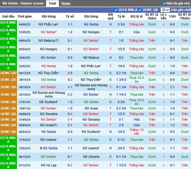Click odds 1 3/4:0 on 29/11/24 row

click(x=121, y=80)
